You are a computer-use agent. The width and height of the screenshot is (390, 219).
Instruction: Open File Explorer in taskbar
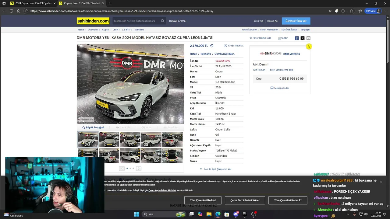click(209, 214)
